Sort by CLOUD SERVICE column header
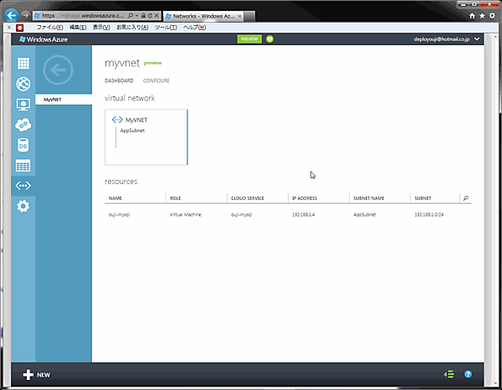Image resolution: width=502 pixels, height=390 pixels. coord(248,198)
